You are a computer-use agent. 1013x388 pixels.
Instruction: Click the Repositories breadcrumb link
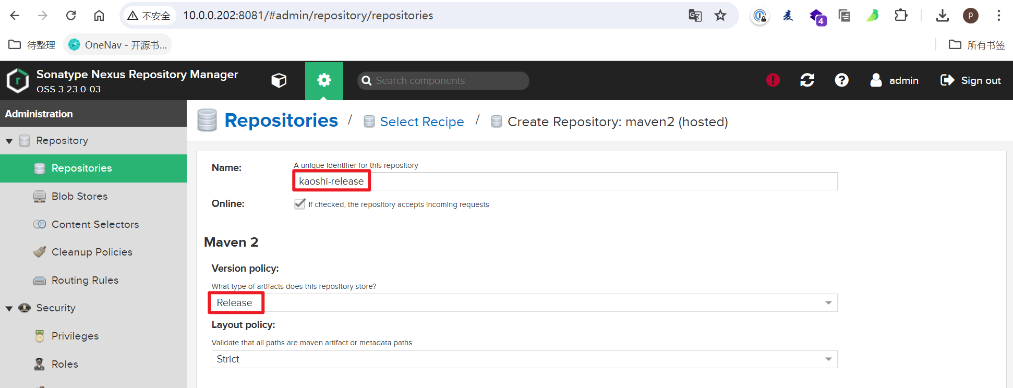coord(281,120)
